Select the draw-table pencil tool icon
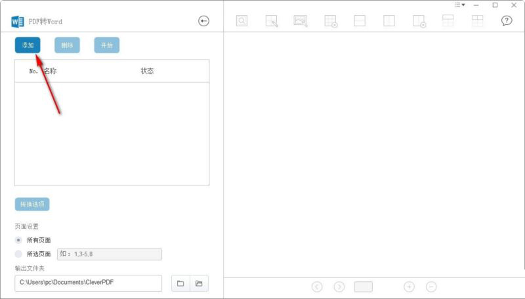The height and width of the screenshot is (299, 525). (272, 21)
